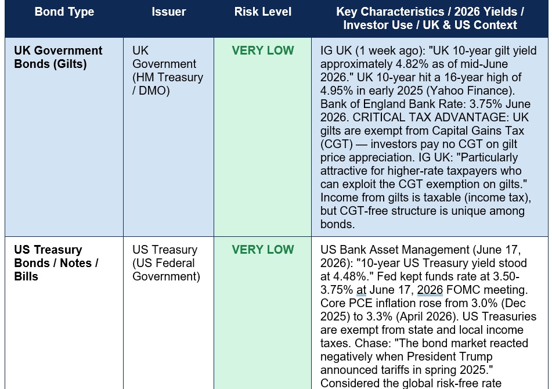
Task: Click the underlined '2026' before FOMC meeting
Action: (x=430, y=290)
